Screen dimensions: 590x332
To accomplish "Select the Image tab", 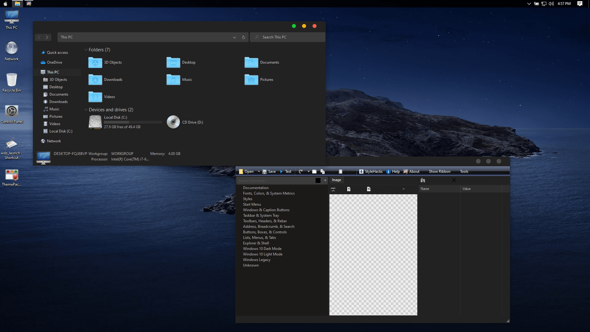I will 336,180.
